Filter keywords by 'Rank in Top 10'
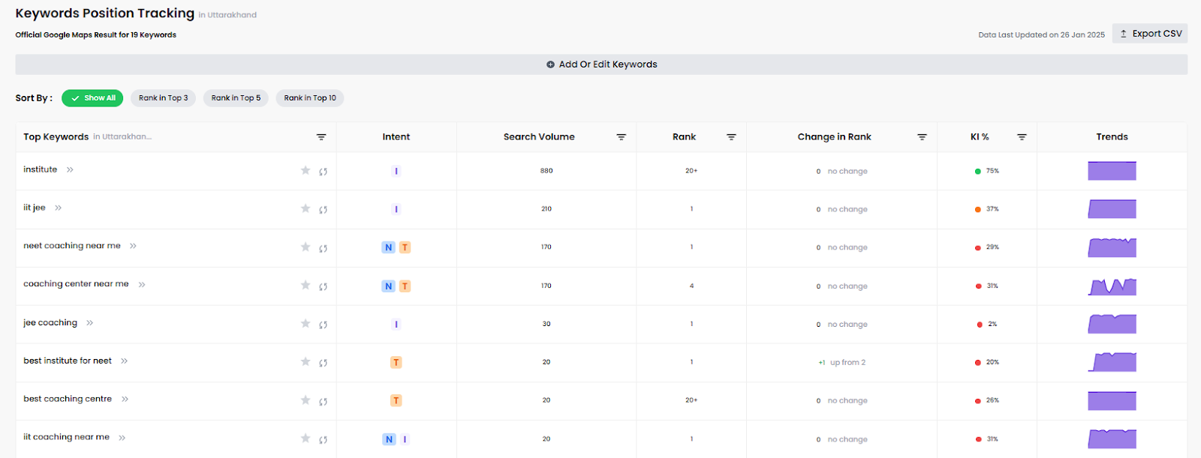1201x458 pixels. pyautogui.click(x=310, y=98)
